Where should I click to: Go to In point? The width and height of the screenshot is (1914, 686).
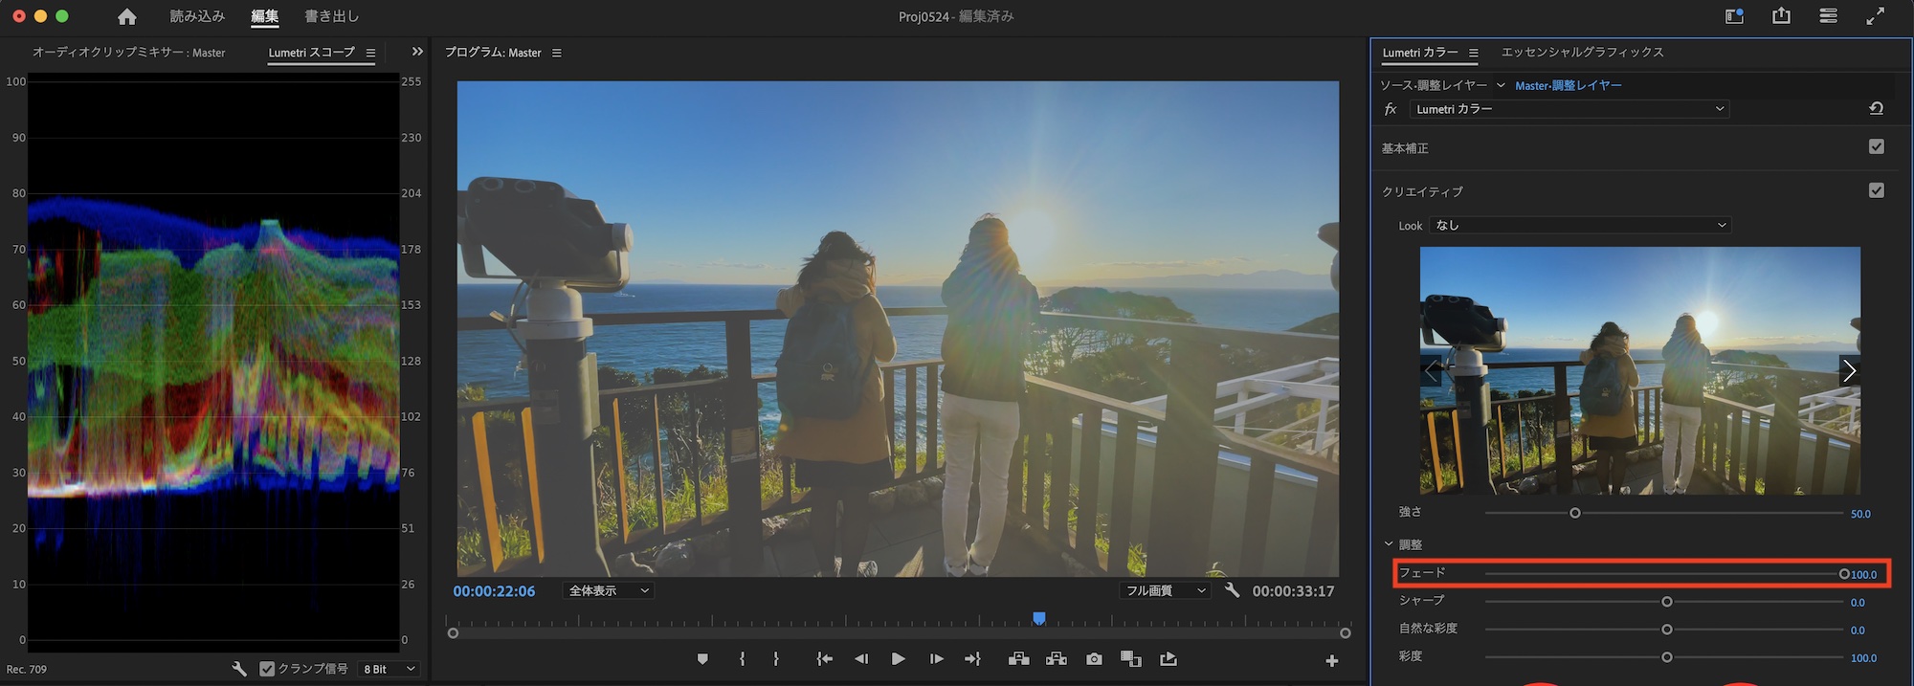tap(824, 659)
